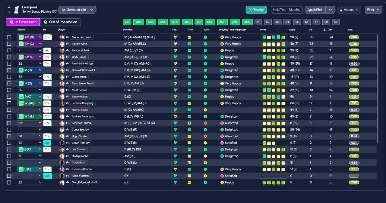386x203 pixels.
Task: Tick the checkbox for Harvey Elliott
Action: (9, 110)
